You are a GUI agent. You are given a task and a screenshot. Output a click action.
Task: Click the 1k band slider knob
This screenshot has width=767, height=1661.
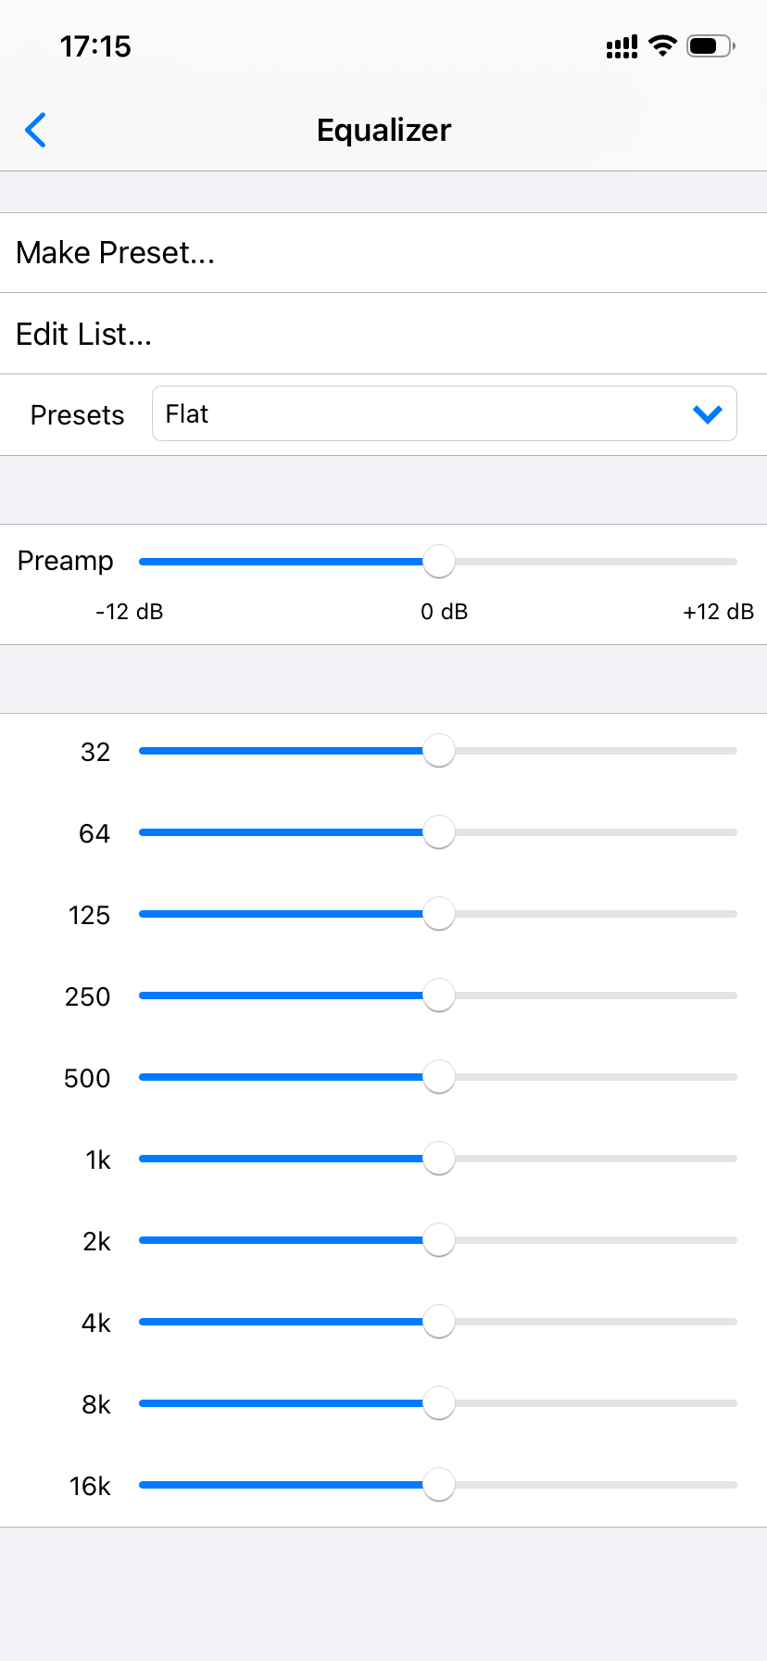tap(439, 1159)
